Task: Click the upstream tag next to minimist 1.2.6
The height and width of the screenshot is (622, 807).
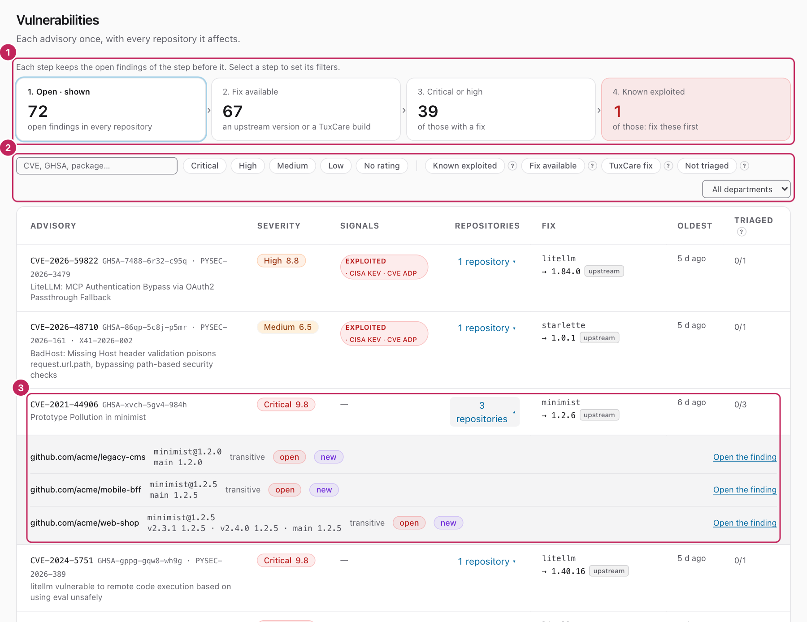Action: point(599,415)
